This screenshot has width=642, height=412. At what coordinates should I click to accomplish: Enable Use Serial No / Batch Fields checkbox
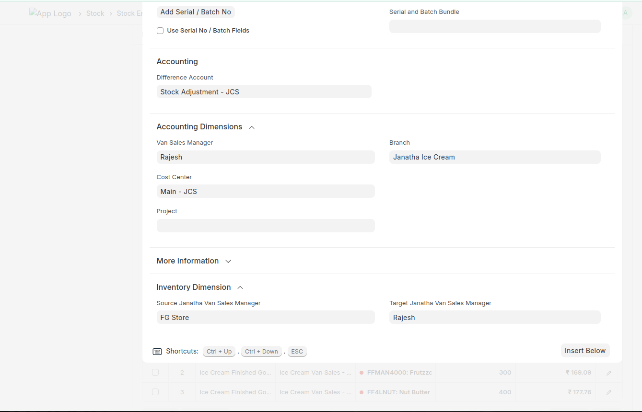pyautogui.click(x=160, y=31)
